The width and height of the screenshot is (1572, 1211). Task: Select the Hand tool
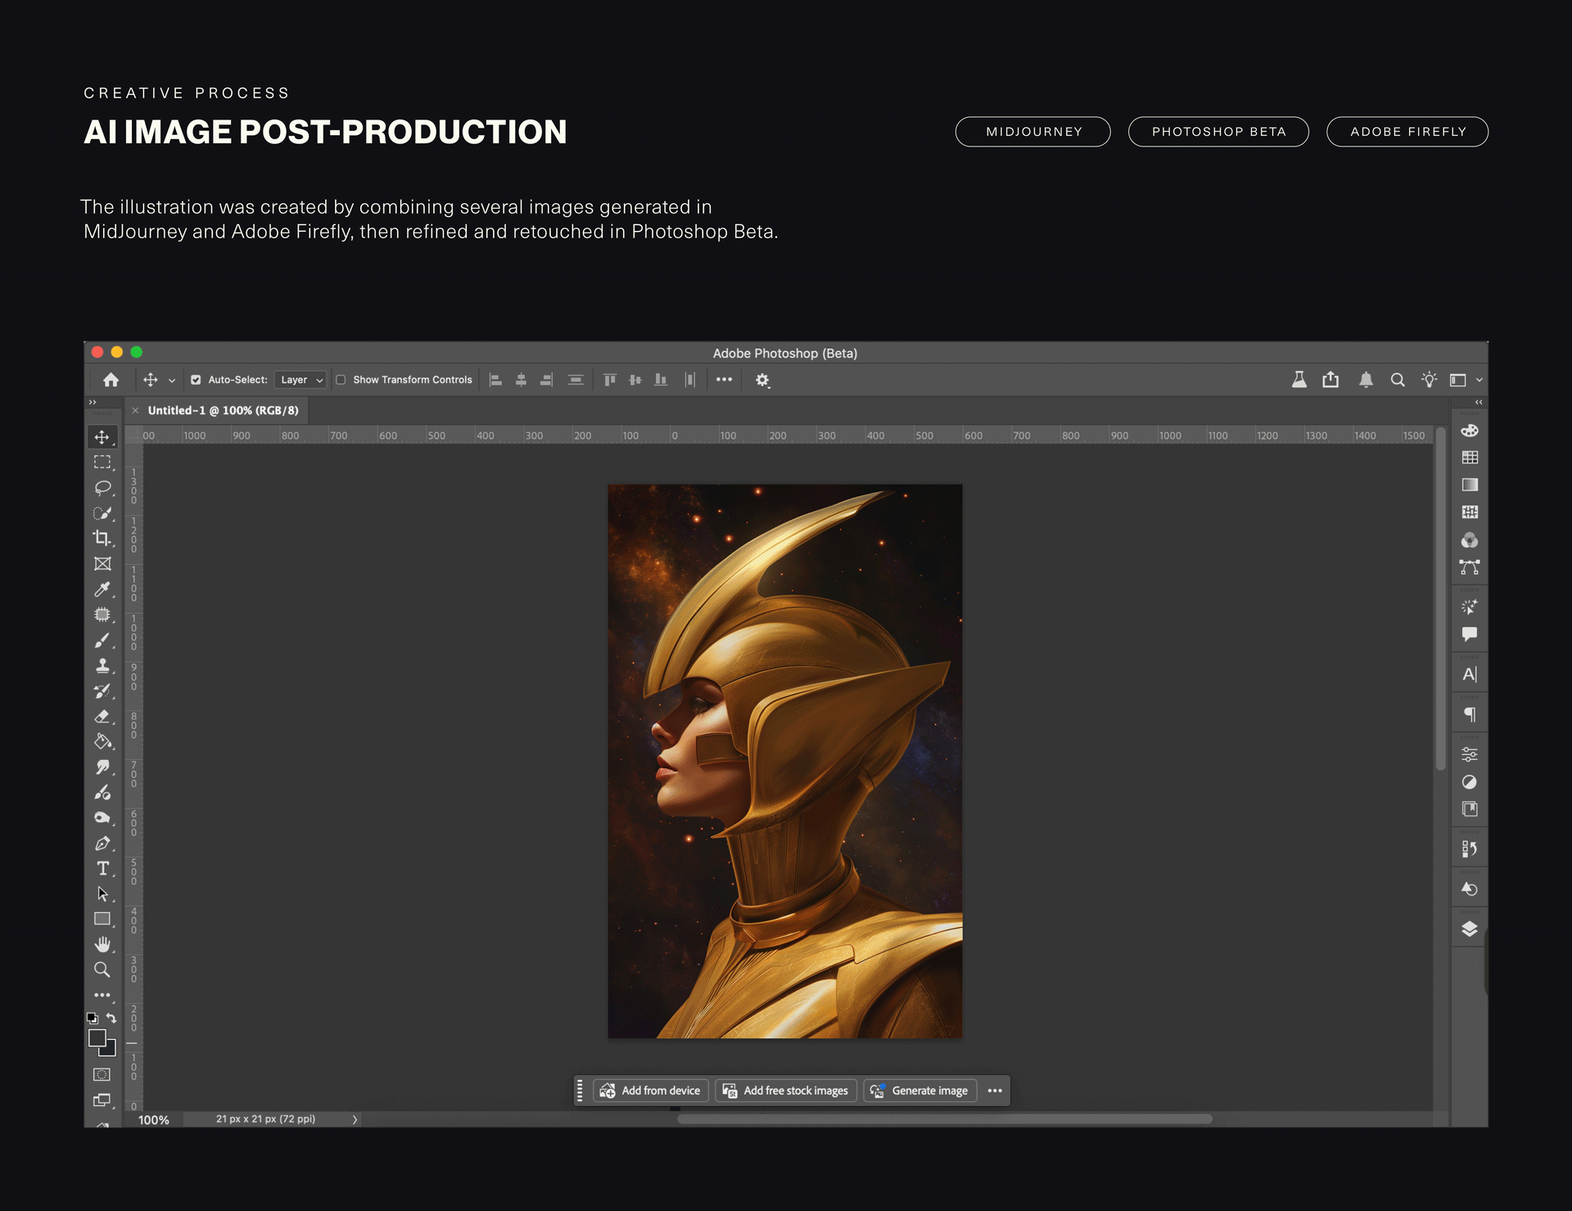tap(102, 944)
